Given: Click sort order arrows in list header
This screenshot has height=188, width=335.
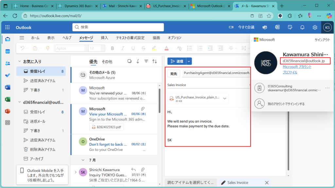Looking at the screenshot, I should (x=155, y=61).
